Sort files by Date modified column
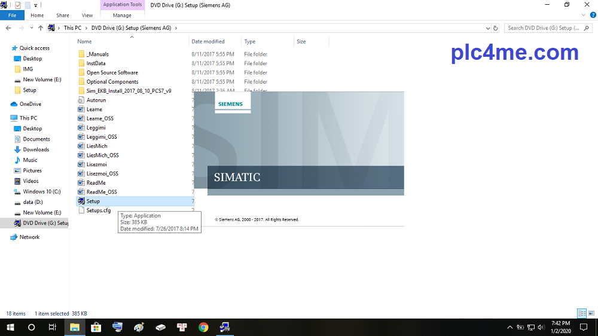This screenshot has height=336, width=598. [208, 42]
